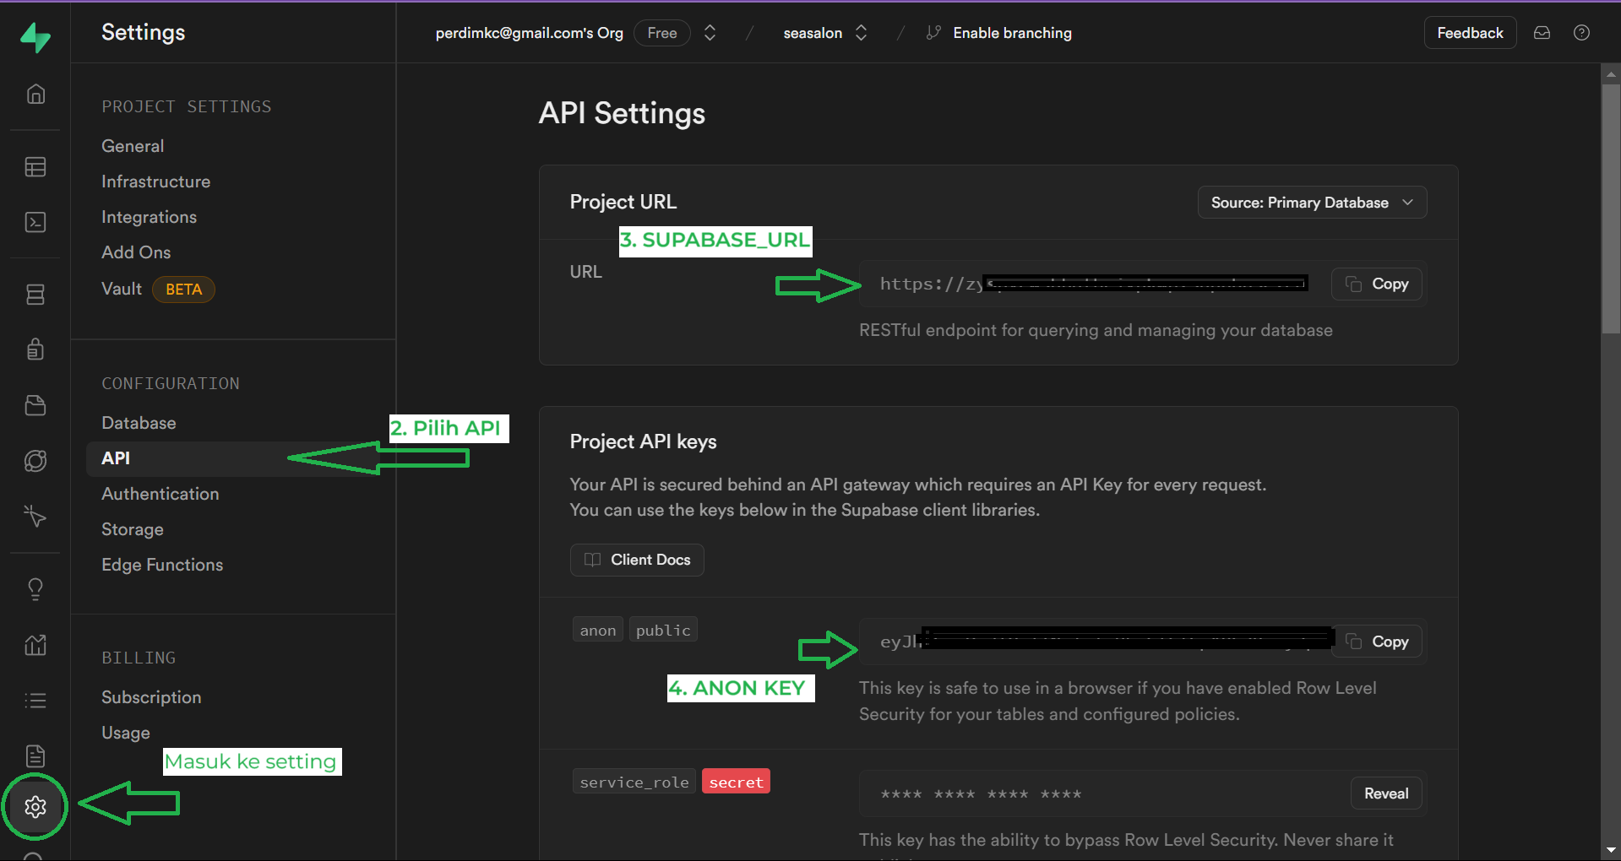
Task: Open the Home icon in sidebar
Action: (35, 94)
